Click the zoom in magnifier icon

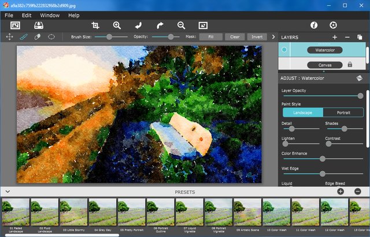(117, 25)
